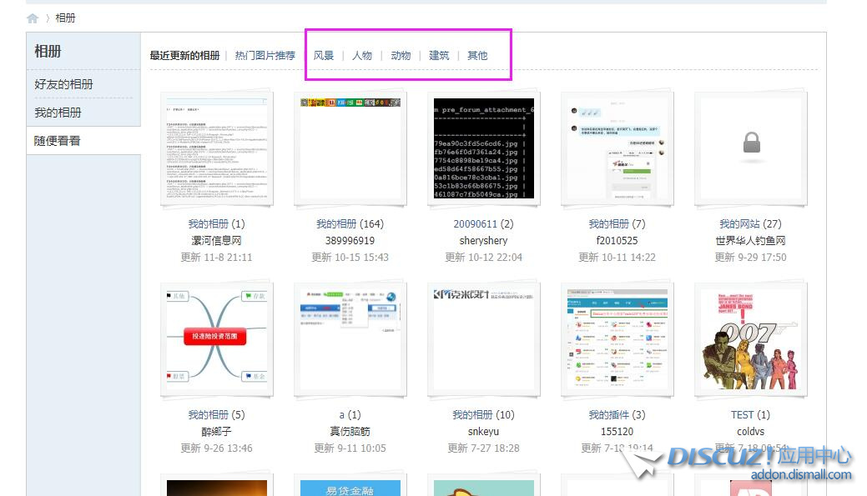Click the home icon in breadcrumb
Screen dimensions: 867x496
(x=33, y=18)
